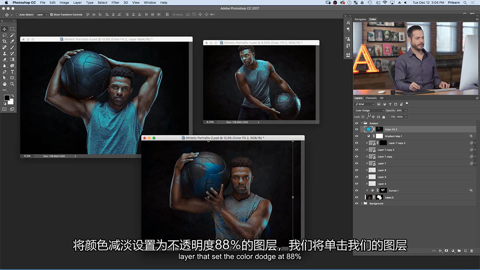Expand the Background layer group

pyautogui.click(x=360, y=203)
